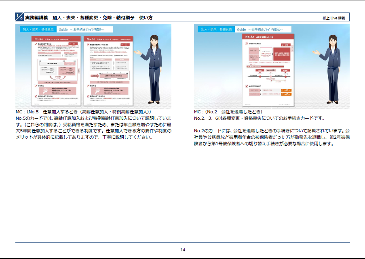Viewport: 365px width, 259px height.
Task: Click the first checkbox on the No.5-1 card
Action: point(35,44)
